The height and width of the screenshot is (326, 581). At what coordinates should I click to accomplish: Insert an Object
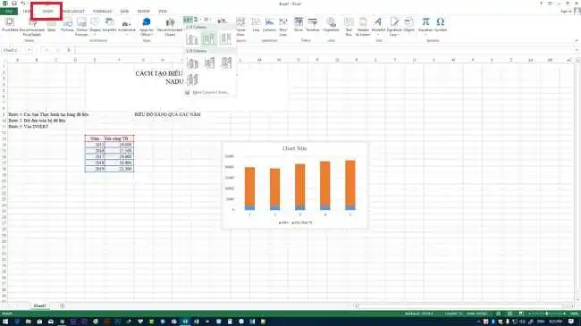[x=409, y=25]
